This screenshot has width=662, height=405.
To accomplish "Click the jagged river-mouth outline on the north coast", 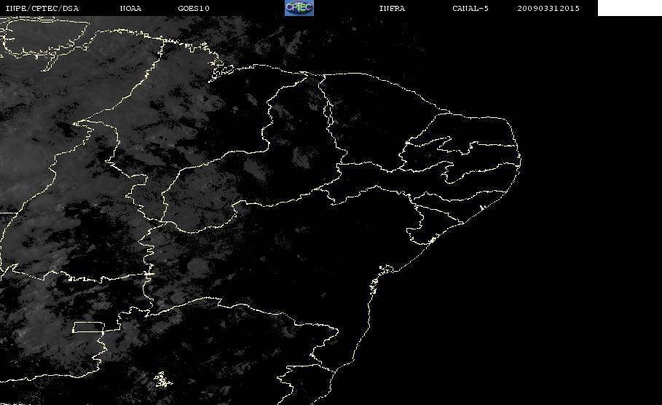I will click(x=221, y=72).
